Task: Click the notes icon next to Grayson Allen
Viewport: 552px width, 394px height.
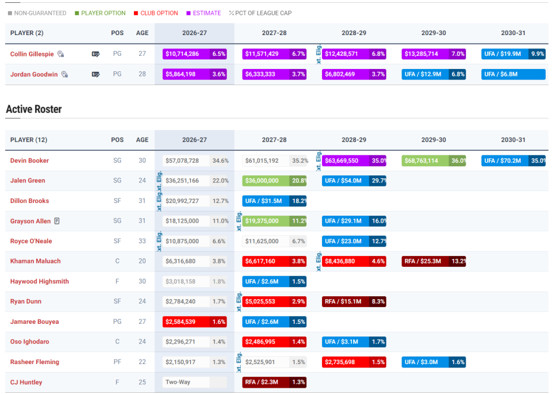Action: click(x=57, y=221)
